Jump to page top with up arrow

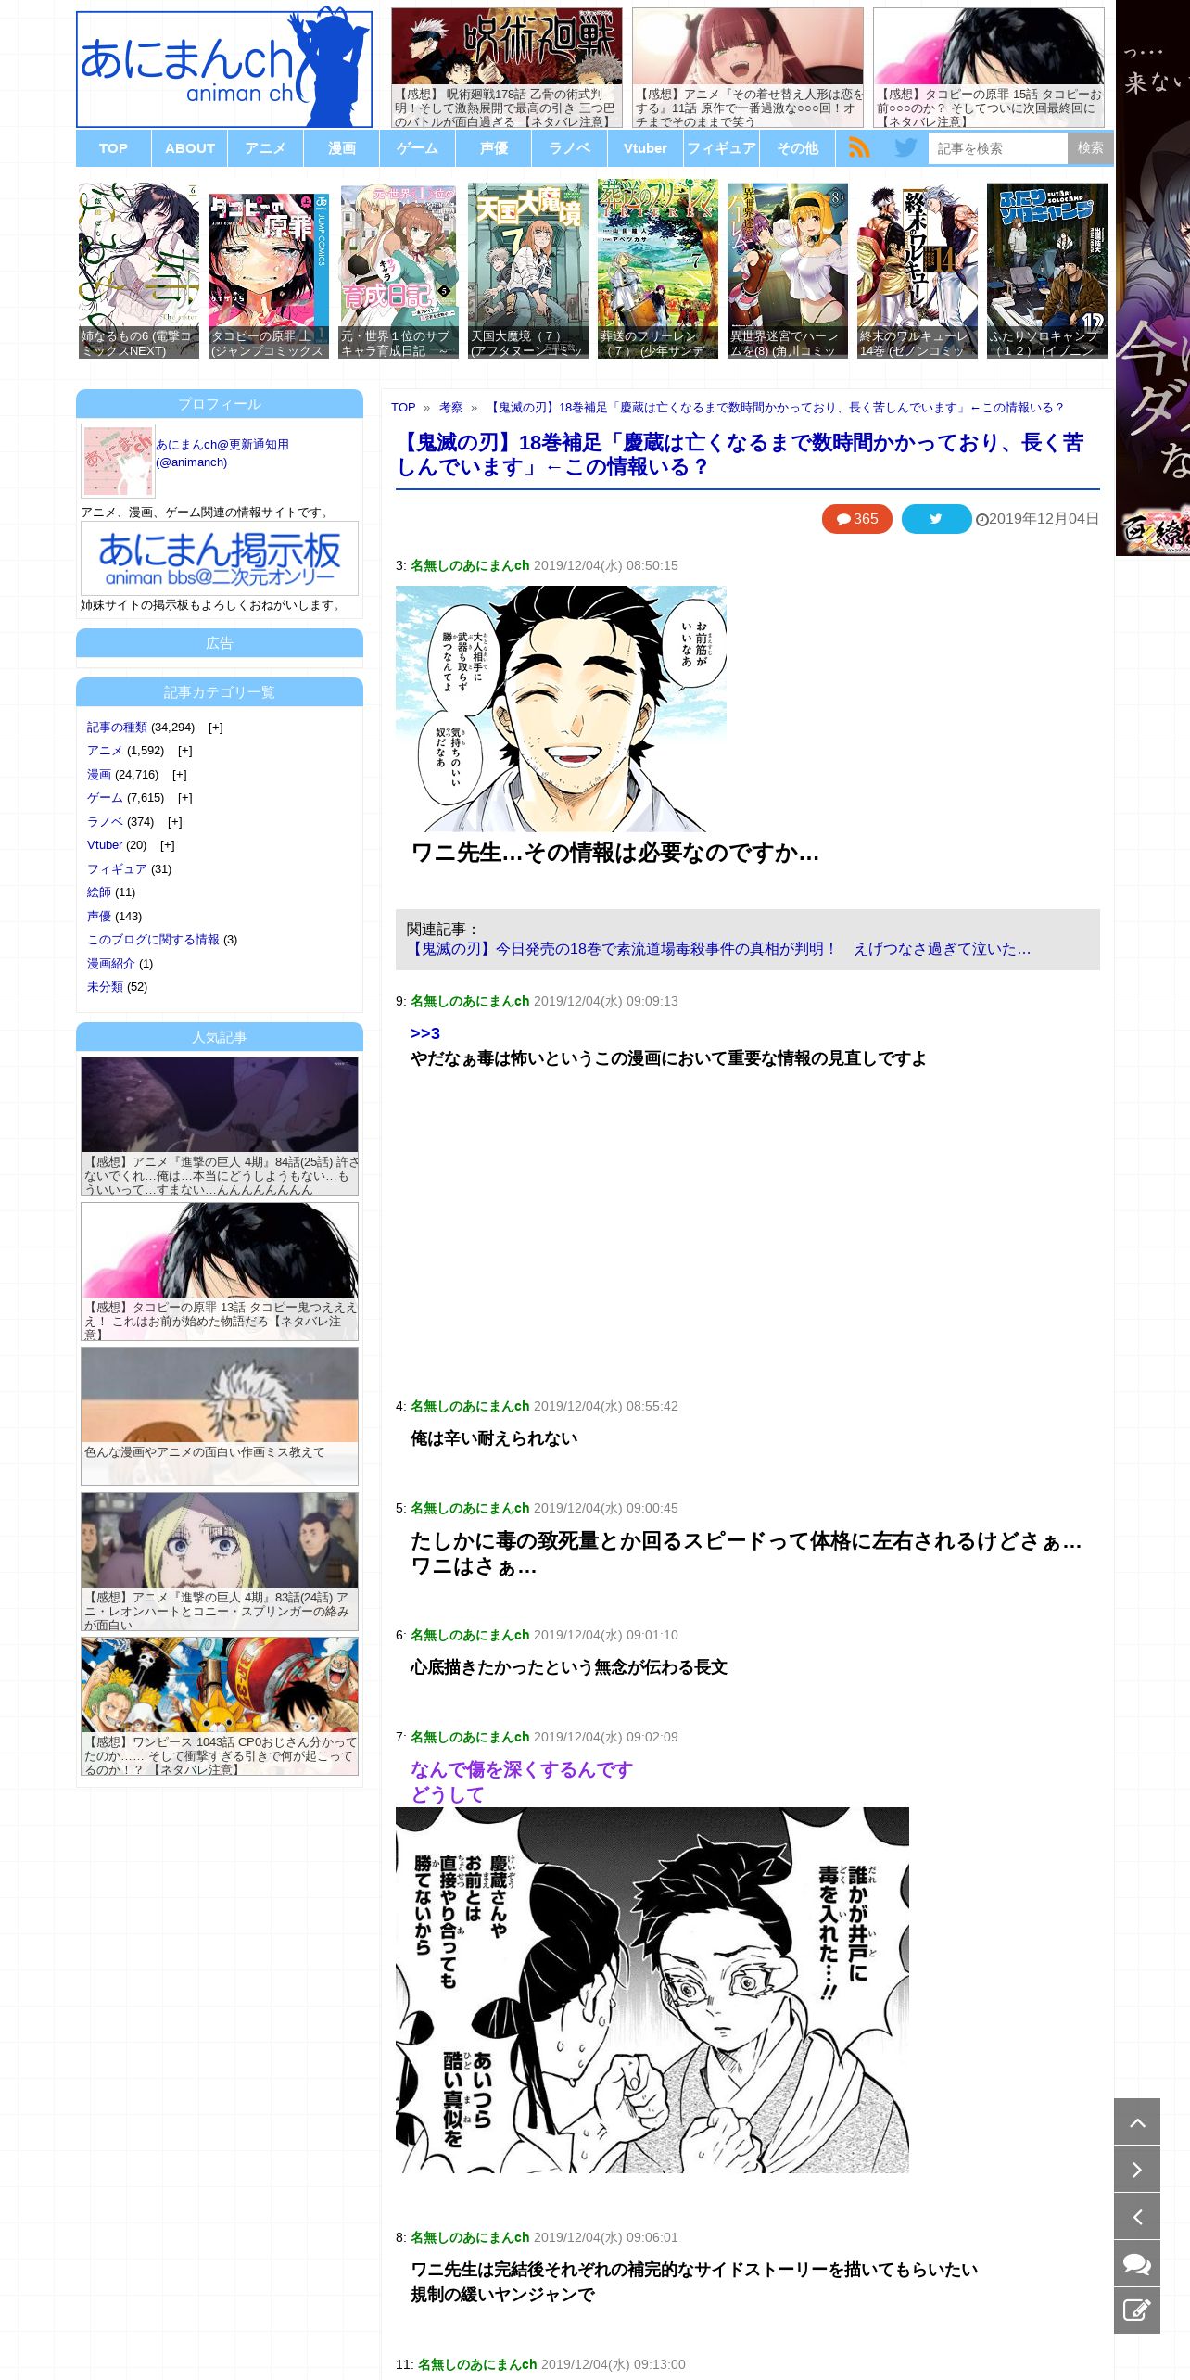point(1137,2121)
